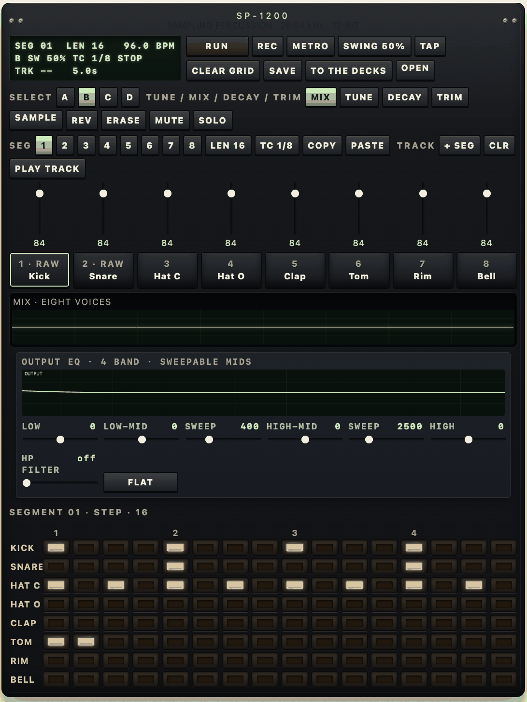Click the Bell pad 8 level slider

tap(487, 208)
